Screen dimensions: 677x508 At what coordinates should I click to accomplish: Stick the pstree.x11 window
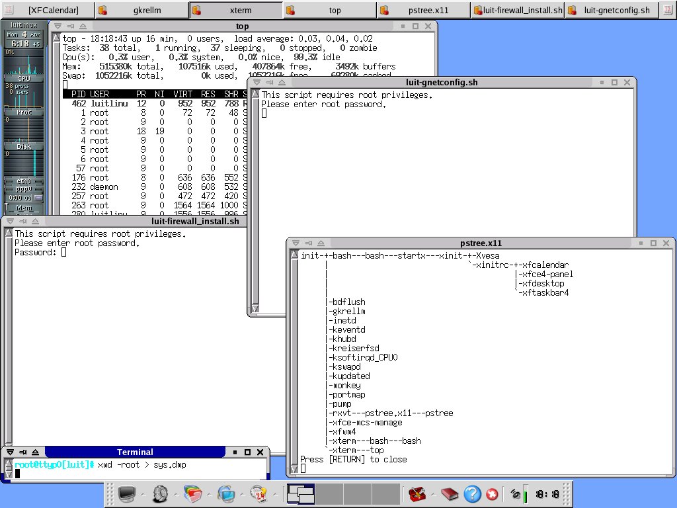[x=308, y=243]
